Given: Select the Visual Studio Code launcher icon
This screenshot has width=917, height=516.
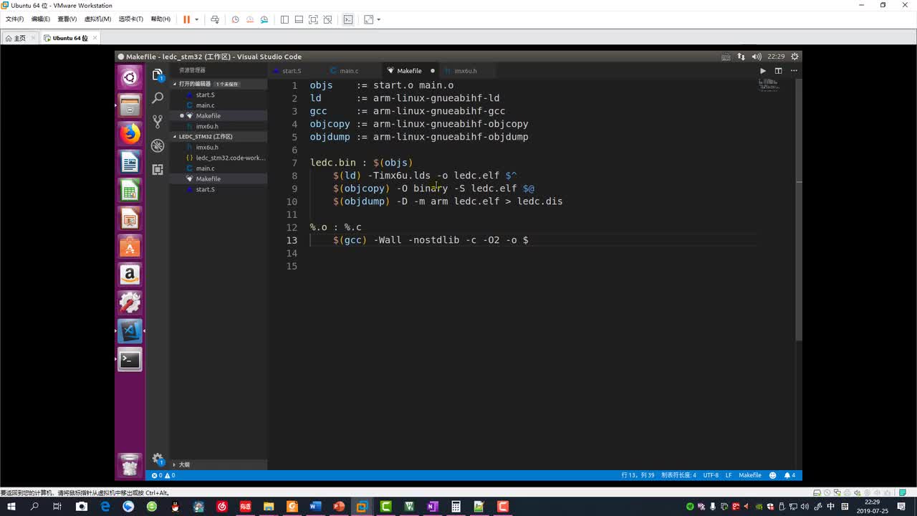Looking at the screenshot, I should pyautogui.click(x=130, y=331).
